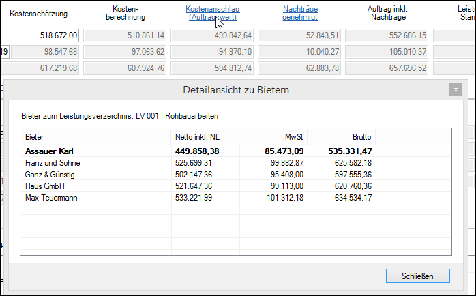Click Brutto value 597.555,36
Screen dimensions: 476x296
click(353, 175)
